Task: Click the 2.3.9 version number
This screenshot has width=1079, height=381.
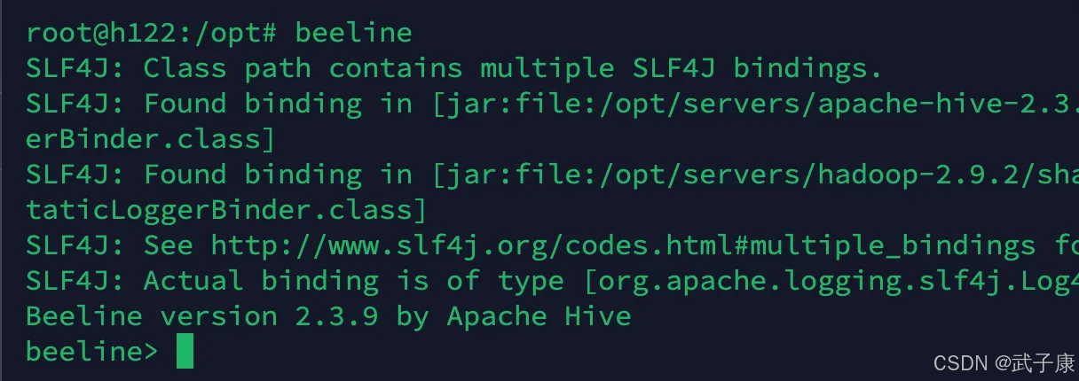Action: (x=336, y=316)
